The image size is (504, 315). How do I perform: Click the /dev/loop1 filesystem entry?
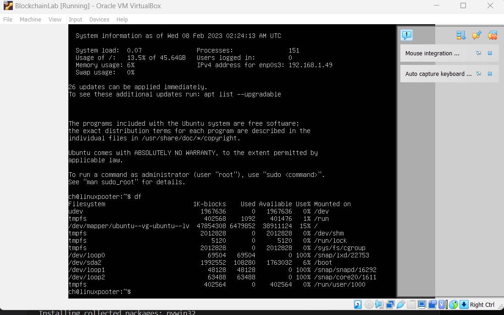pos(87,270)
